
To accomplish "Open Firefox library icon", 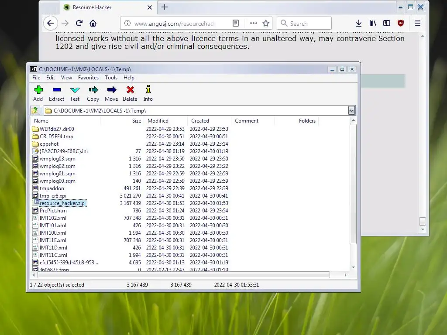I will tap(373, 24).
